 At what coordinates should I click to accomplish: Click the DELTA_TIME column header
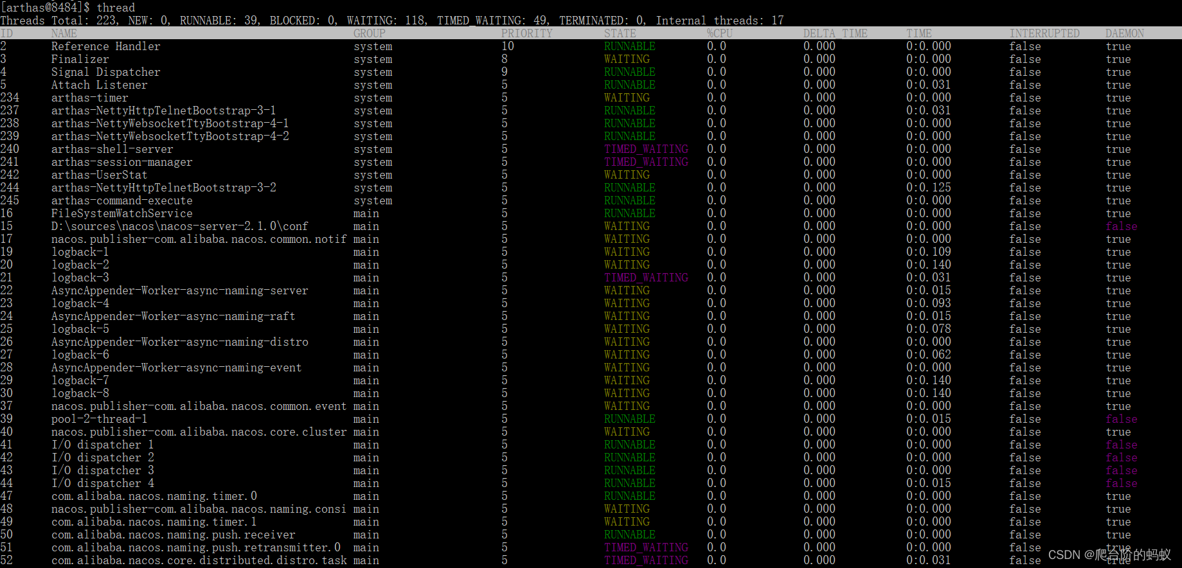tap(836, 33)
